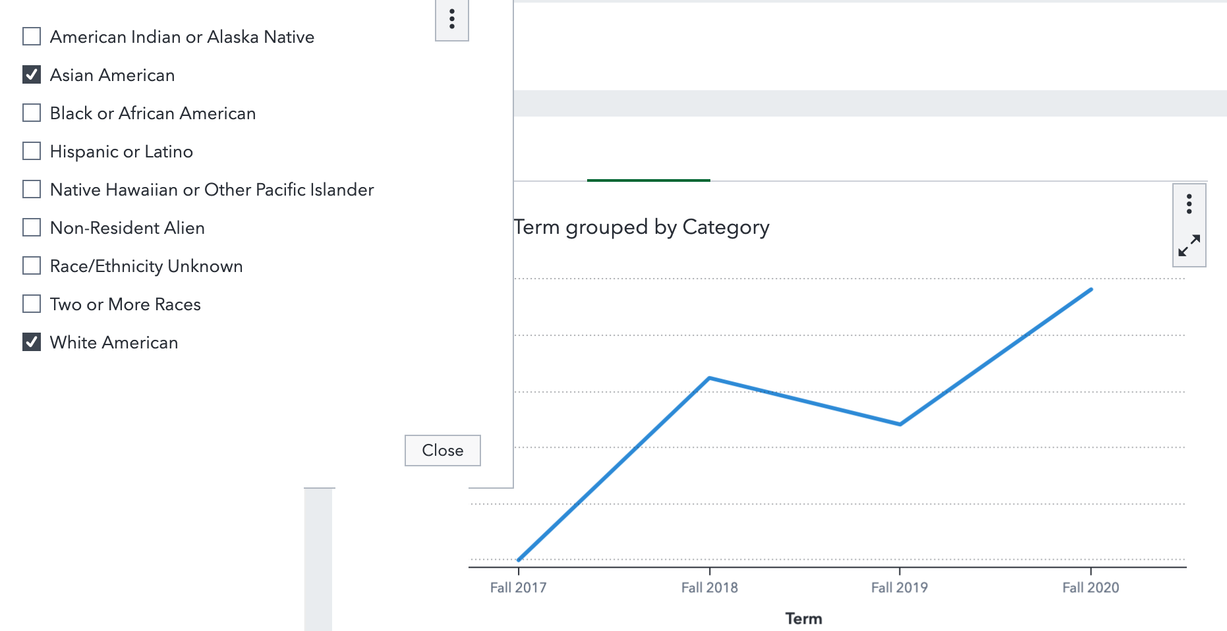Check American Indian or Alaska Native checkbox
The width and height of the screenshot is (1227, 631).
click(x=32, y=36)
